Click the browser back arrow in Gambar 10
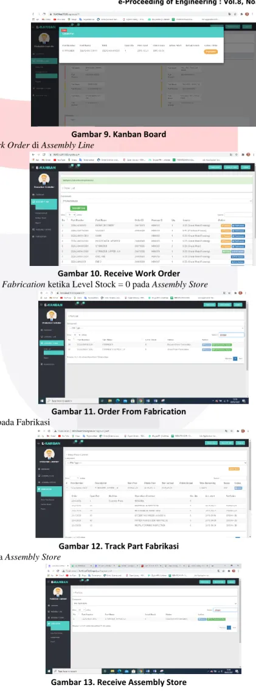Image resolution: width=256 pixels, height=696 pixels. [33, 154]
